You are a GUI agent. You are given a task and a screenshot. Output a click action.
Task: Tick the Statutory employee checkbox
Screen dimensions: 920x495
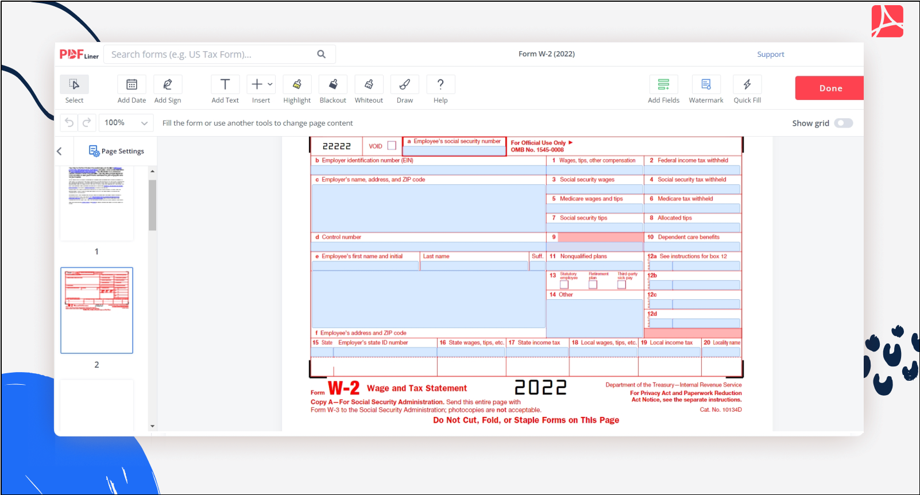point(564,285)
